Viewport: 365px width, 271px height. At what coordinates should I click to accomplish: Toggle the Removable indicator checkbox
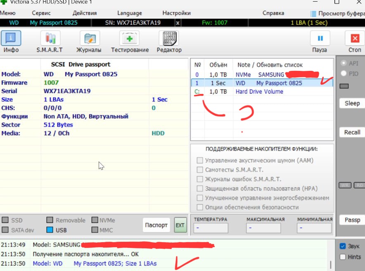pyautogui.click(x=50, y=220)
